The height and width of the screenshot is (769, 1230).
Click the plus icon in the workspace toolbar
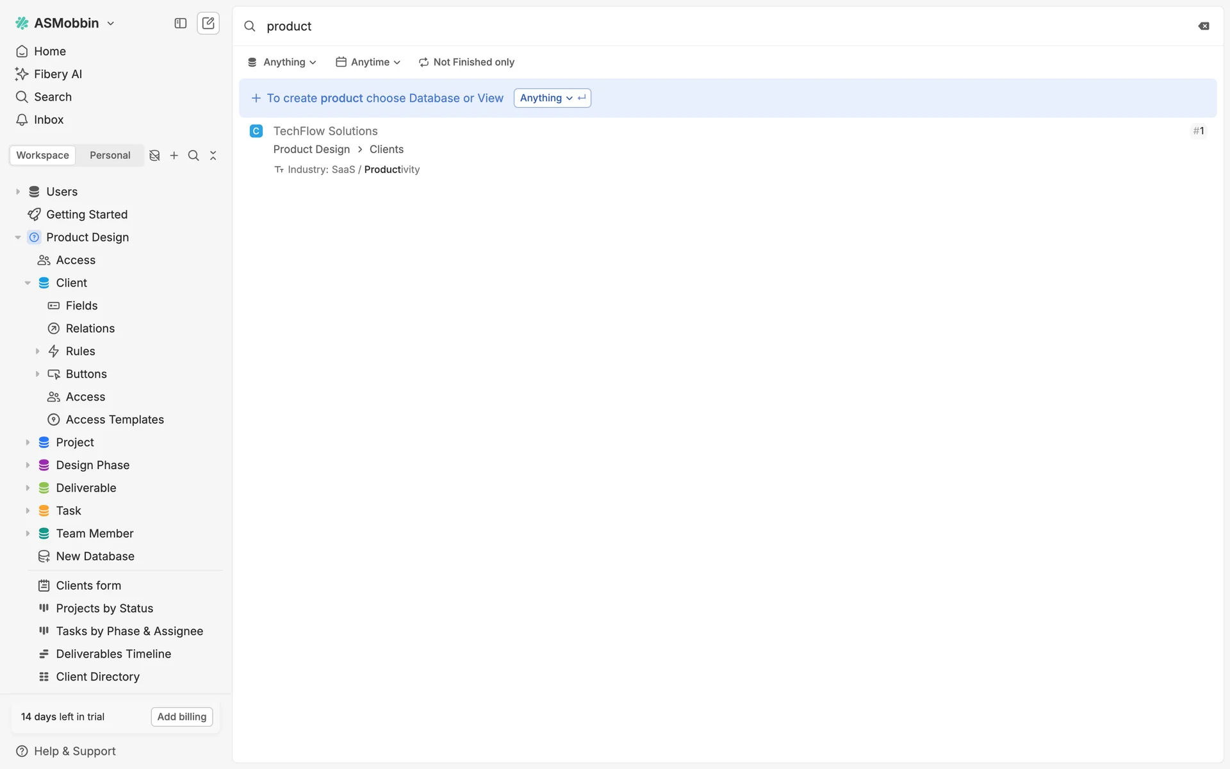[x=174, y=155]
